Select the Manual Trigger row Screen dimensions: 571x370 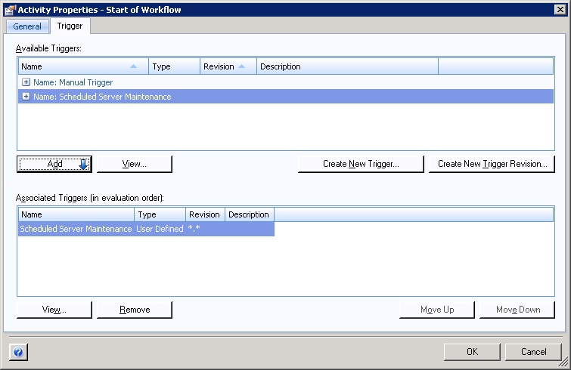pos(73,82)
